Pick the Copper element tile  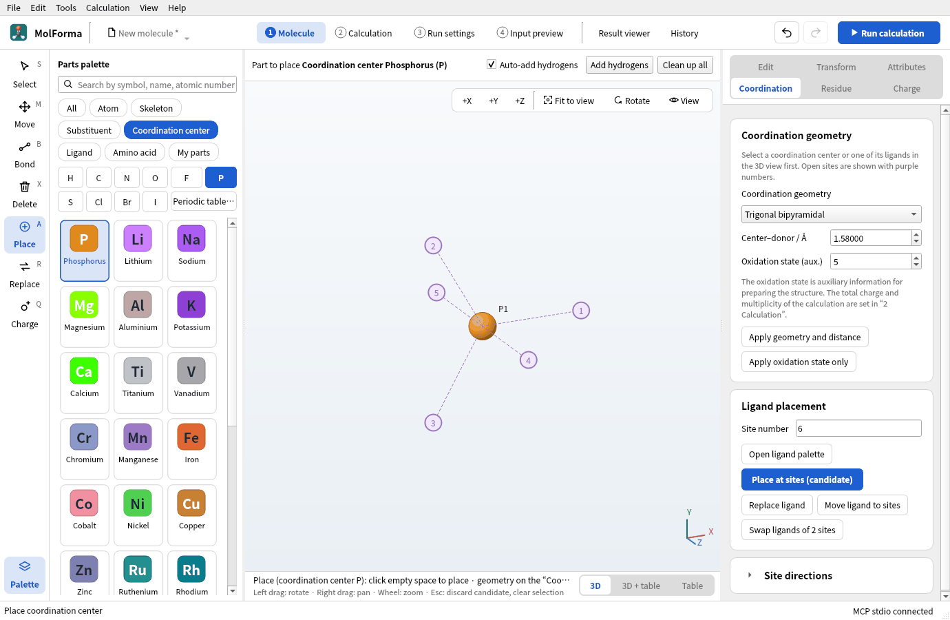coord(192,515)
